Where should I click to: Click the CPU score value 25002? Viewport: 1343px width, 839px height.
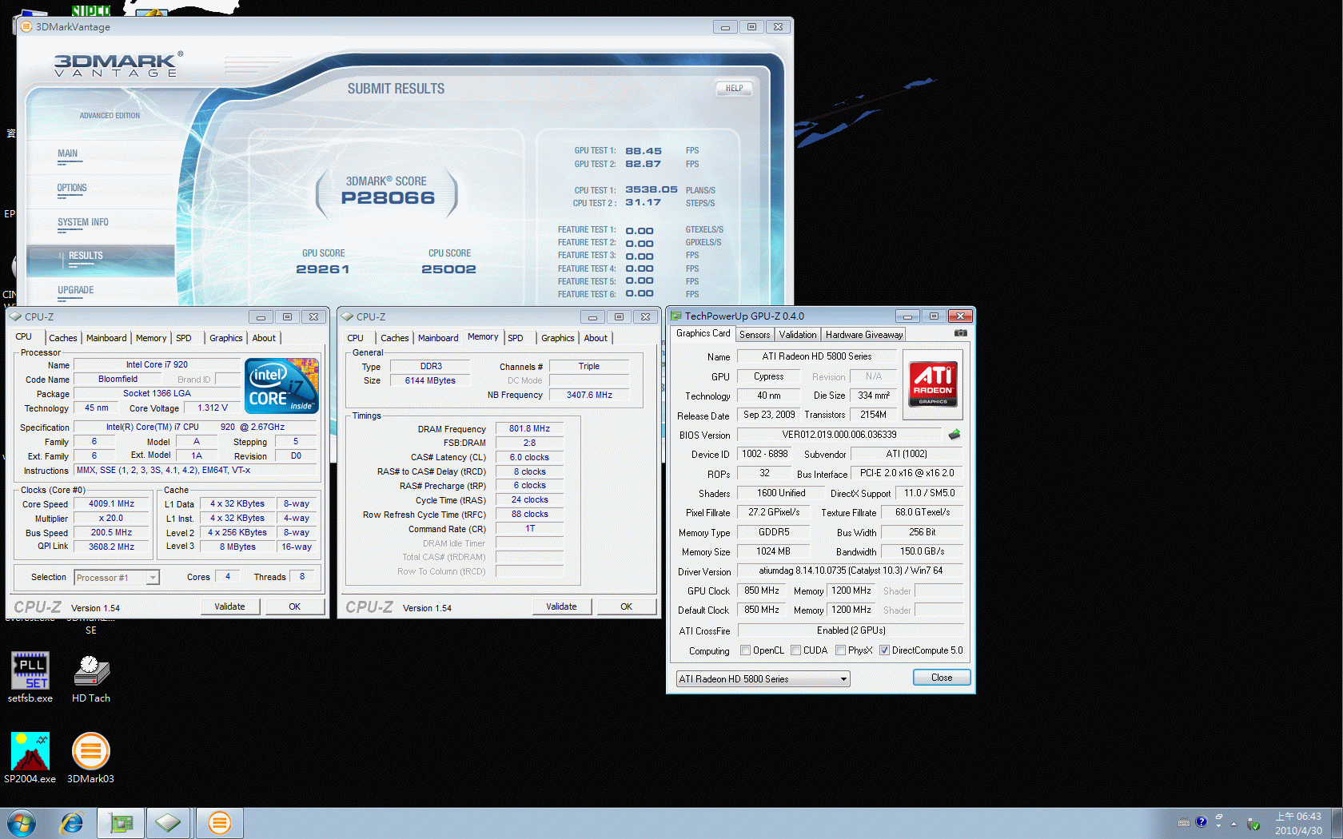[449, 269]
